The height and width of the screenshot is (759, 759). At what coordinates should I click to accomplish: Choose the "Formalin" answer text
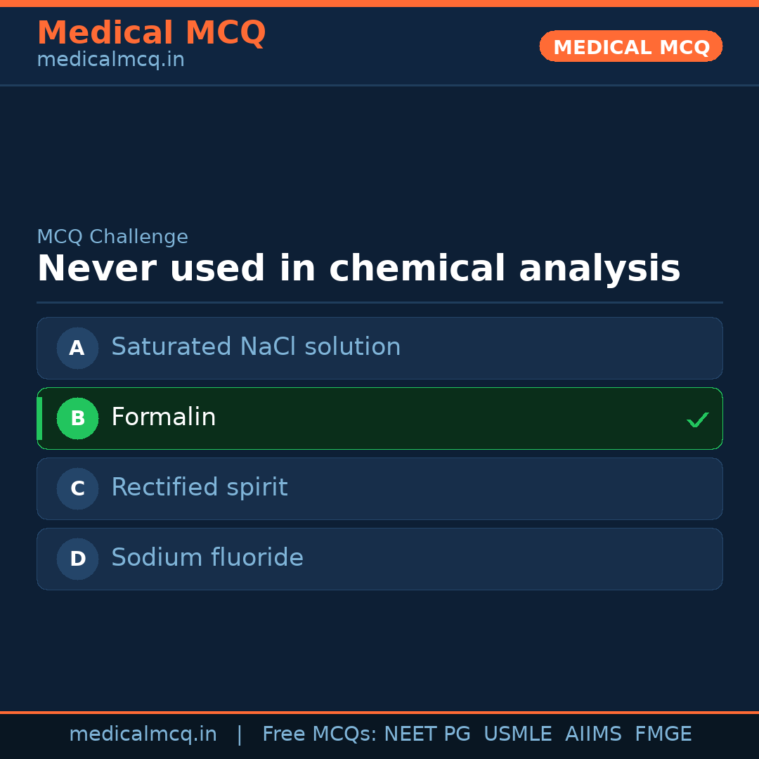[164, 417]
